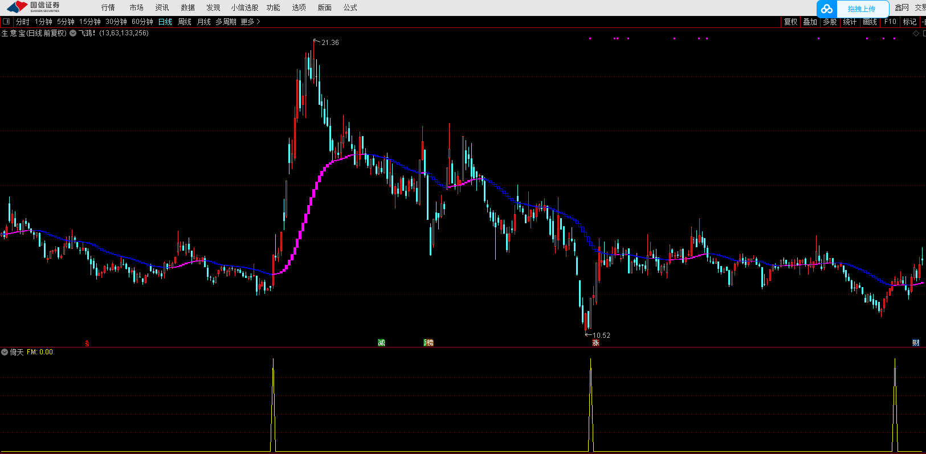Open the 市场 menu
The height and width of the screenshot is (454, 926).
[x=136, y=7]
